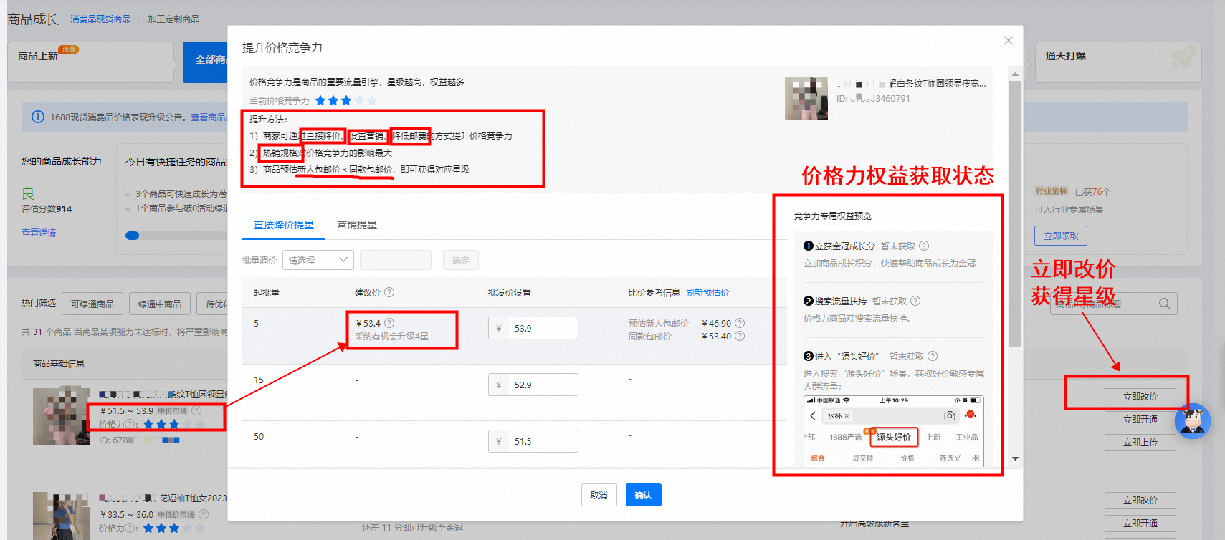Switch to the 营销提星 tab
The width and height of the screenshot is (1225, 540).
(x=356, y=225)
